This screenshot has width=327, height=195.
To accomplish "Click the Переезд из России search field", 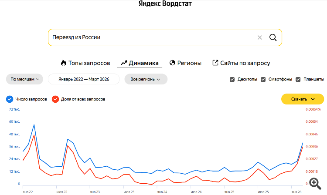I will (153, 37).
